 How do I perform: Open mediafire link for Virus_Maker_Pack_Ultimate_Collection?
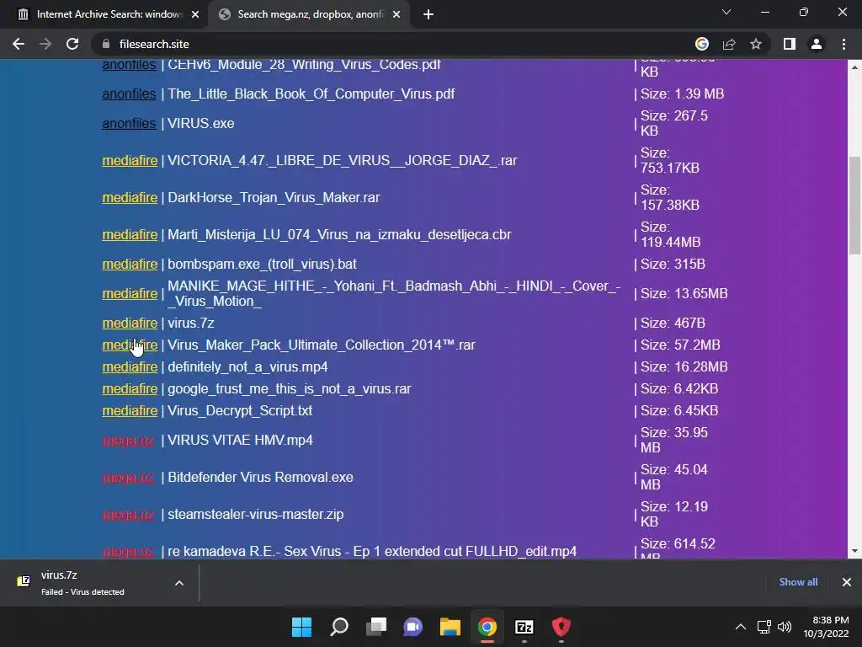pyautogui.click(x=130, y=345)
